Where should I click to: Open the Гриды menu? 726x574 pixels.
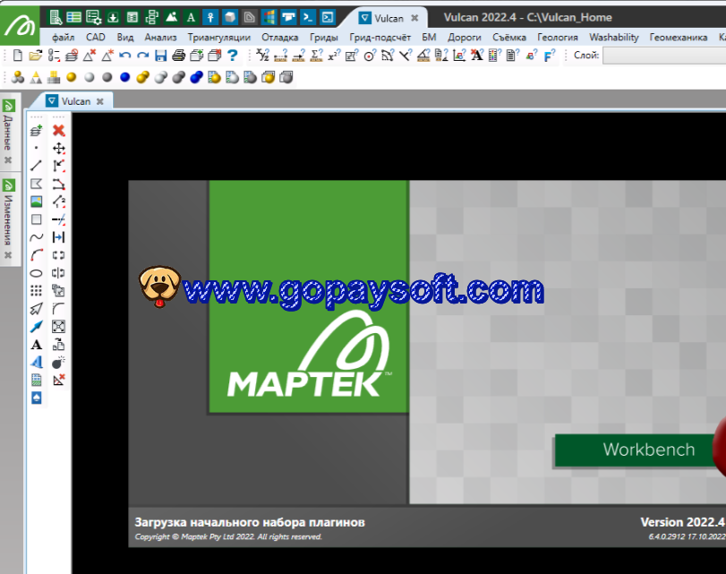(x=324, y=38)
